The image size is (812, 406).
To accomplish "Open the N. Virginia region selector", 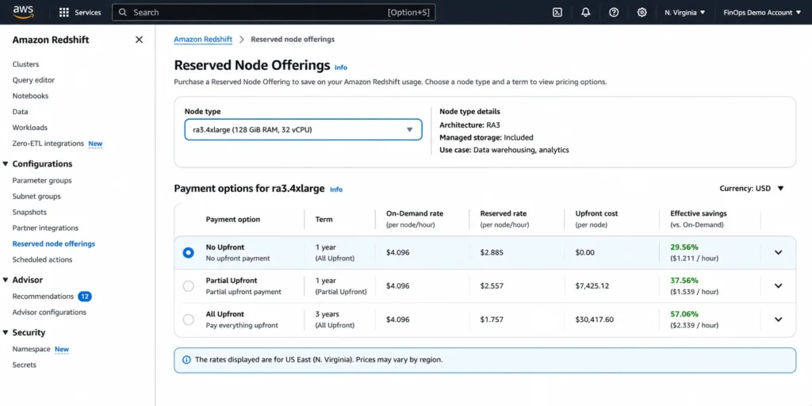I will [x=684, y=13].
